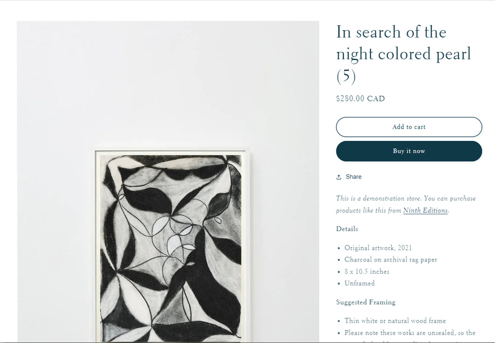
Task: Click the Share text label
Action: tap(353, 177)
